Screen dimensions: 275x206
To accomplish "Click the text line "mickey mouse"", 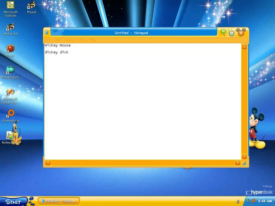I will (x=57, y=45).
